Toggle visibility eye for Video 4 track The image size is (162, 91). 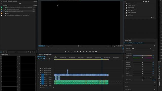(47, 69)
